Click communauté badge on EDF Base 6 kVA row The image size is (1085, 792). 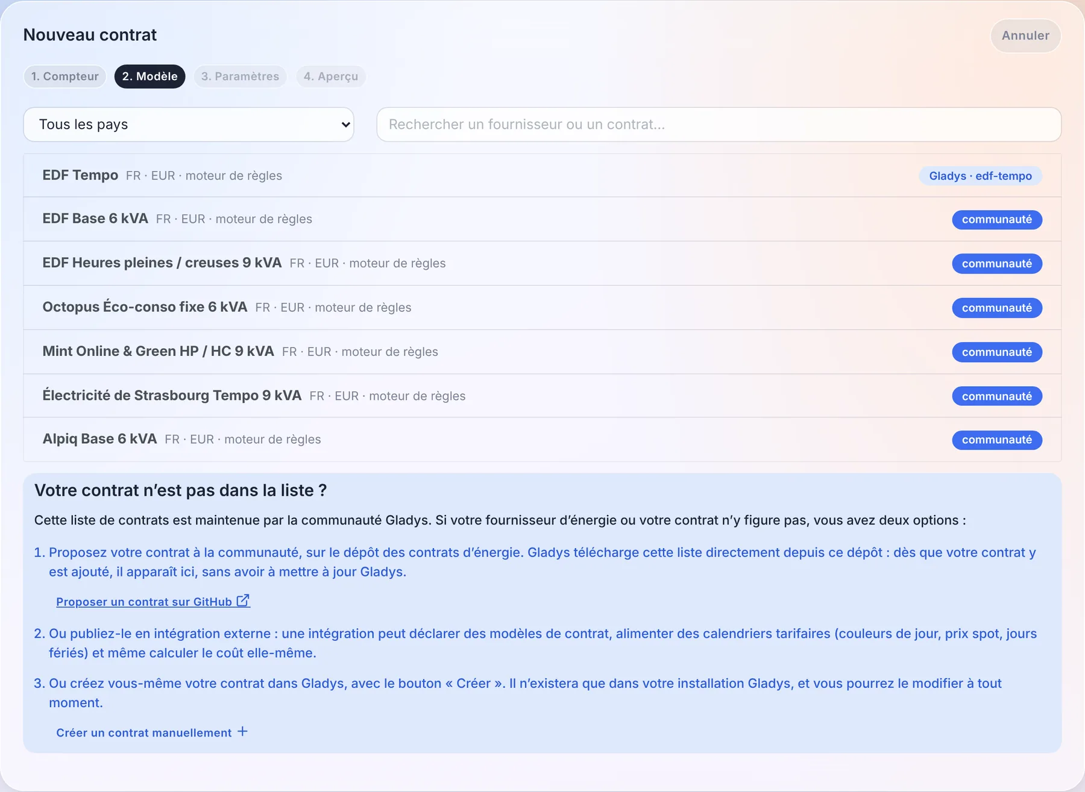click(997, 219)
